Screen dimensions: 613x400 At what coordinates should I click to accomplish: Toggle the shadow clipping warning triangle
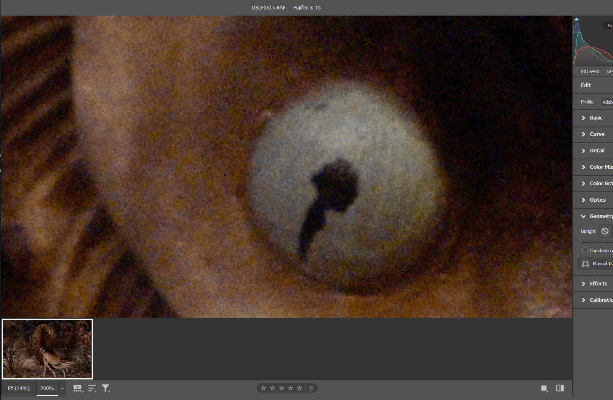pos(577,19)
